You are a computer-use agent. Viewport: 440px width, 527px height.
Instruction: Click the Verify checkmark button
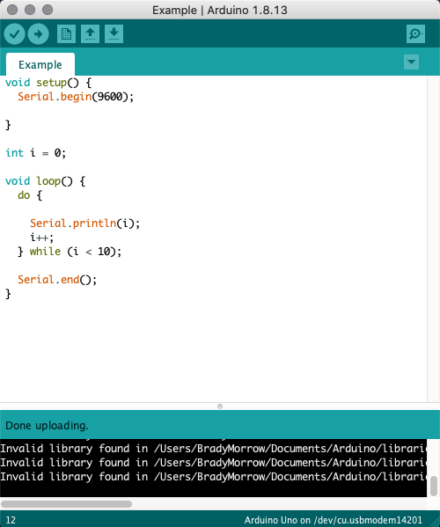[x=14, y=34]
